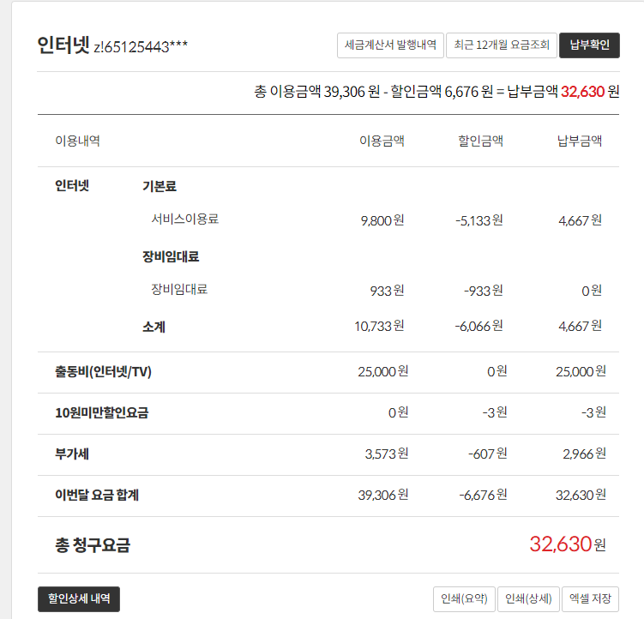The image size is (644, 619).
Task: Click the 소계 subtotal label
Action: [x=153, y=327]
